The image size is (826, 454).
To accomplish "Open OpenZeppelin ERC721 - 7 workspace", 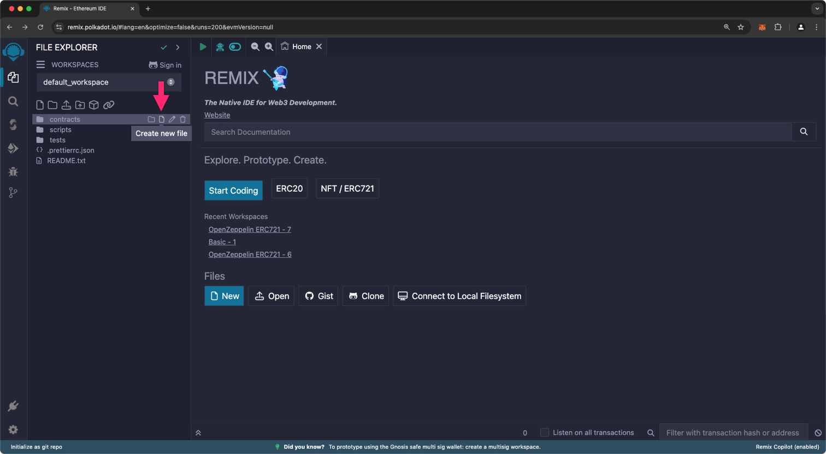I will [x=250, y=229].
